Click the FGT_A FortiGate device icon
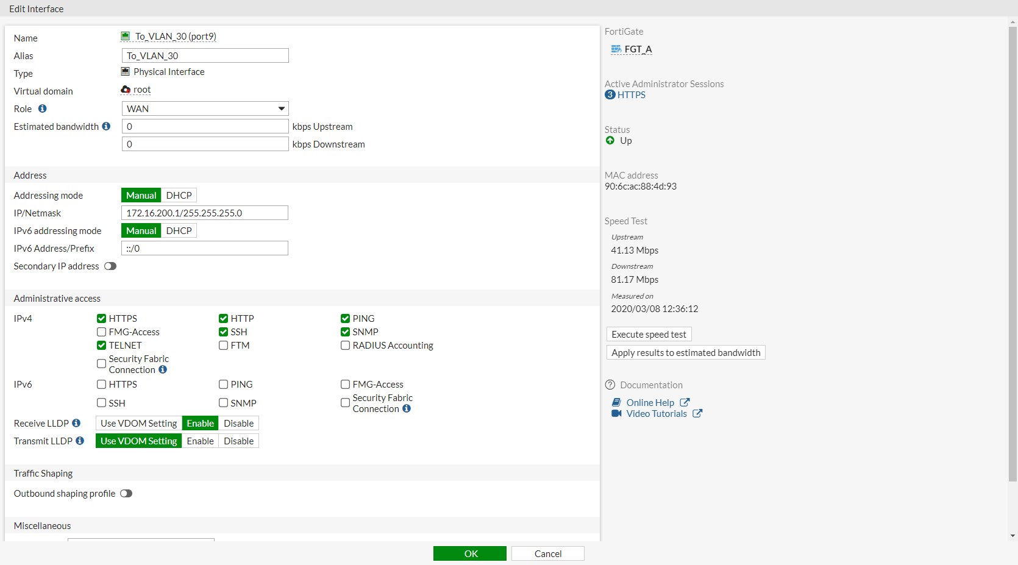Image resolution: width=1018 pixels, height=565 pixels. (616, 49)
